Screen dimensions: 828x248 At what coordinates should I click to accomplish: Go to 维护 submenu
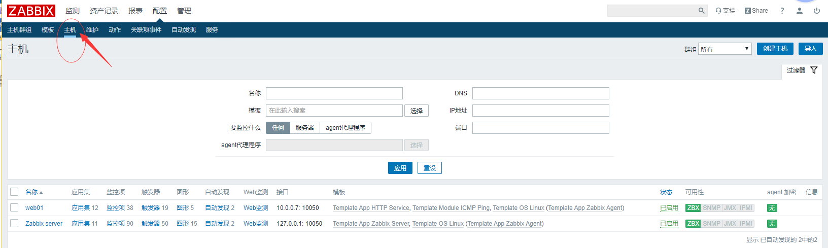(x=92, y=30)
